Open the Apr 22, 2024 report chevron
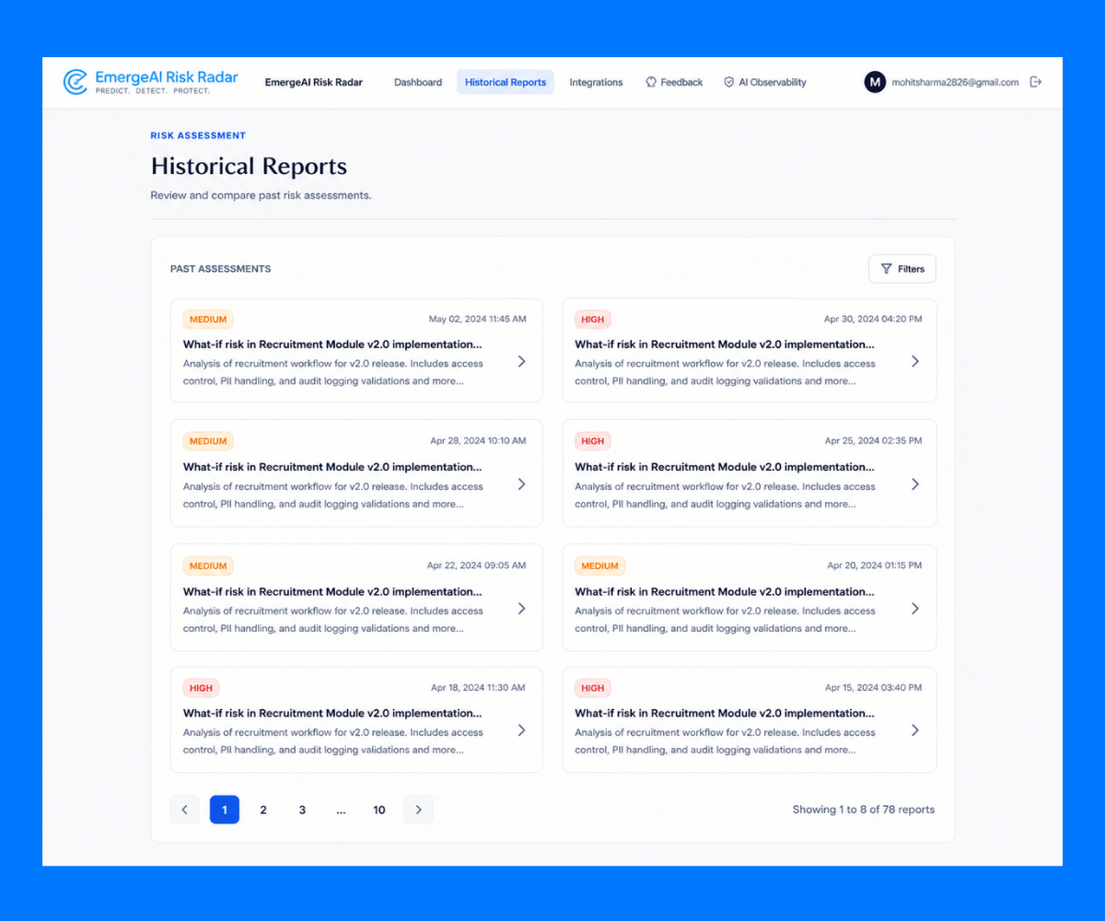1105x921 pixels. pos(522,608)
